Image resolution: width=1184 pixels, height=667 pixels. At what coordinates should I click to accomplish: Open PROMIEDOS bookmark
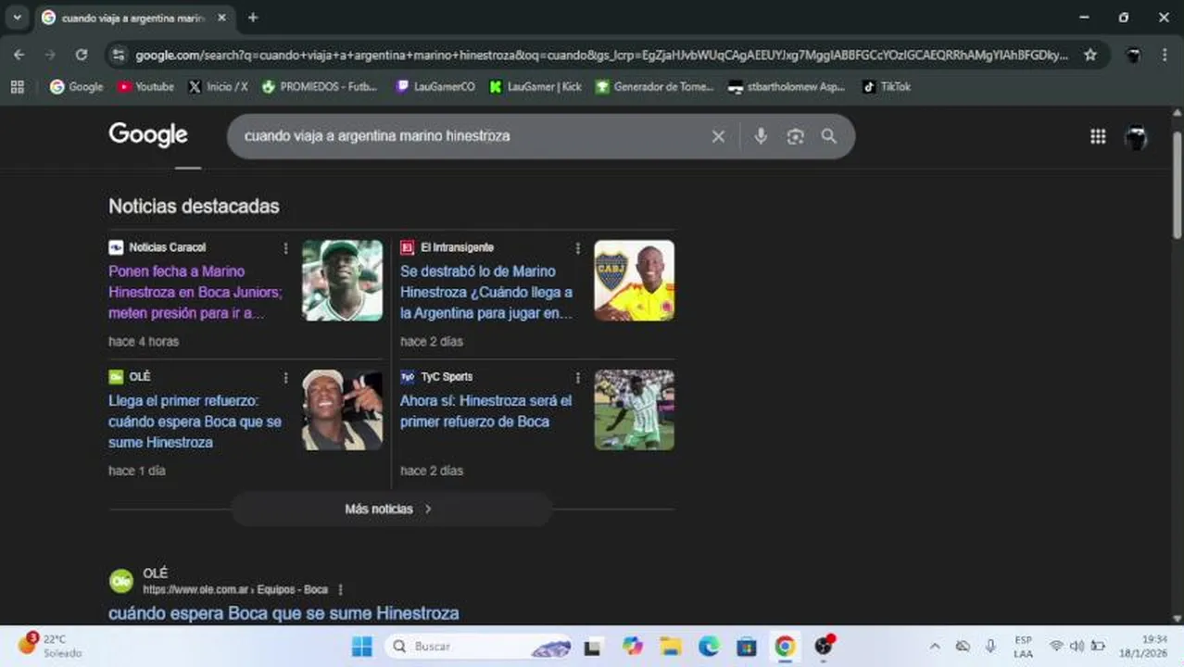[x=320, y=86]
